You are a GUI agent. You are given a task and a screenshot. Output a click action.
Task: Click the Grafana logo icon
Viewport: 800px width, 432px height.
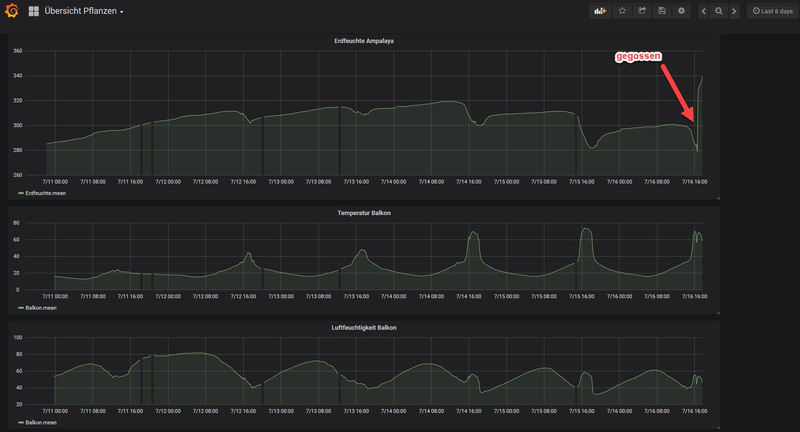(11, 11)
